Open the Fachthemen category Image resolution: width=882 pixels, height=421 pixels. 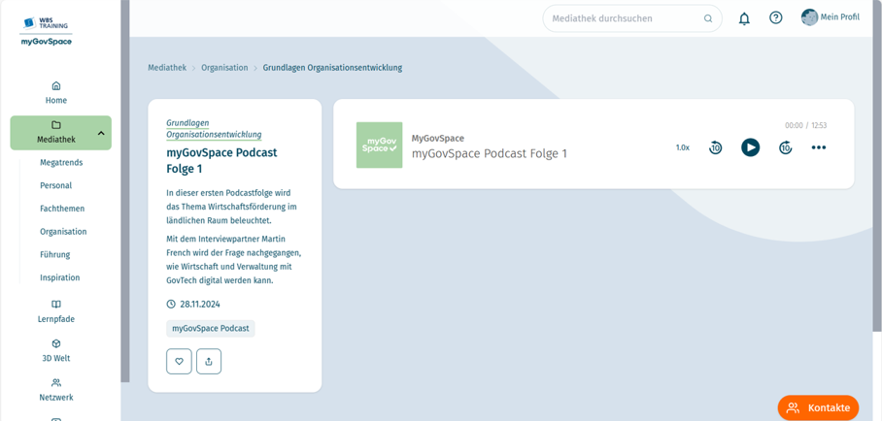pyautogui.click(x=62, y=209)
